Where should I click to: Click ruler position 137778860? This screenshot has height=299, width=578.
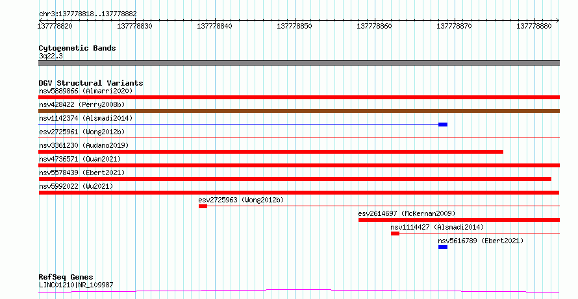[x=375, y=26]
